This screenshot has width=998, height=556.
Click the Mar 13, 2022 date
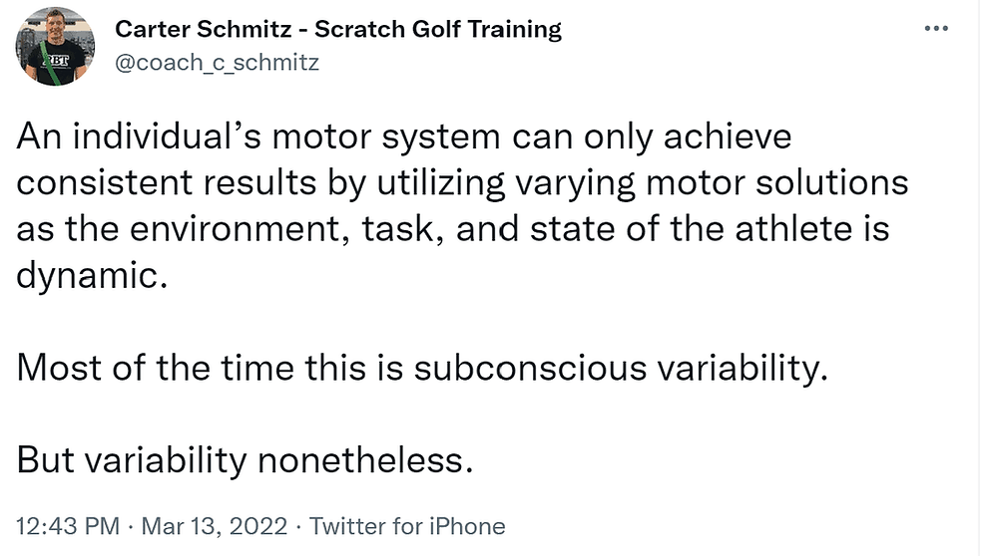[214, 526]
